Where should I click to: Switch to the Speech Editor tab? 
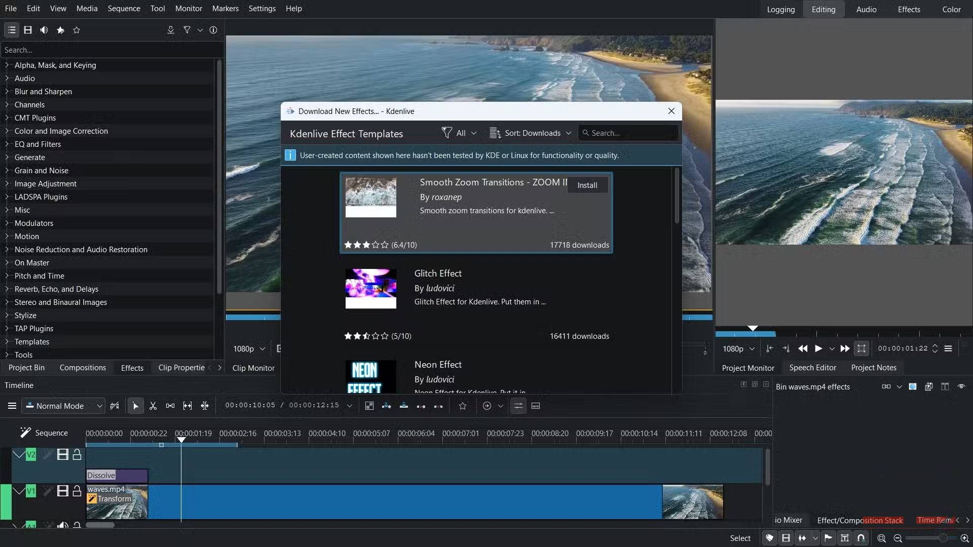(x=812, y=368)
